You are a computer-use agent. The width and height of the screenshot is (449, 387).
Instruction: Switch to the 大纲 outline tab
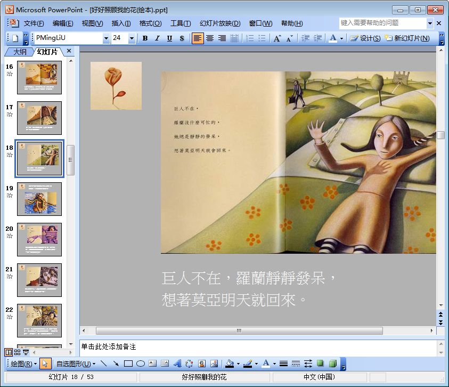point(20,52)
